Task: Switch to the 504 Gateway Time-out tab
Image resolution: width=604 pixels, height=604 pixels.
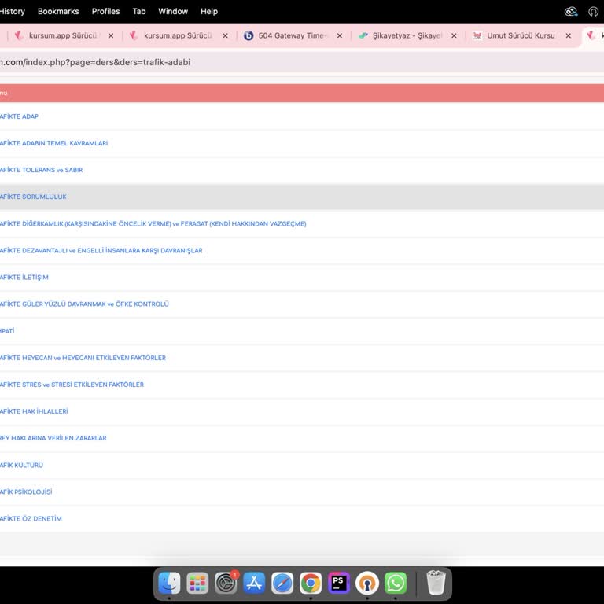Action: tap(291, 35)
